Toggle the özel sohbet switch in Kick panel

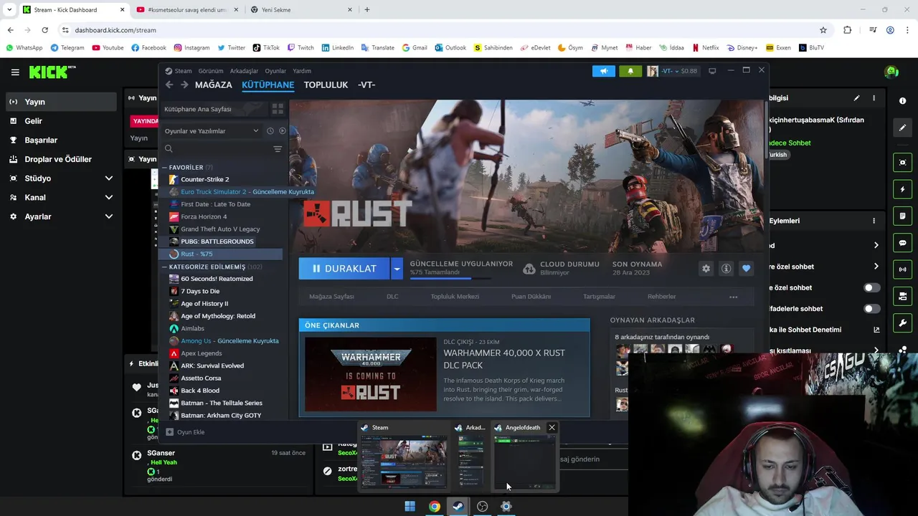[x=871, y=287]
